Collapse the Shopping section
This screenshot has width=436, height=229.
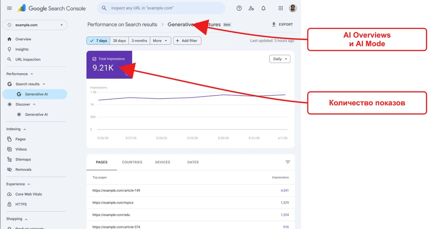(x=26, y=219)
